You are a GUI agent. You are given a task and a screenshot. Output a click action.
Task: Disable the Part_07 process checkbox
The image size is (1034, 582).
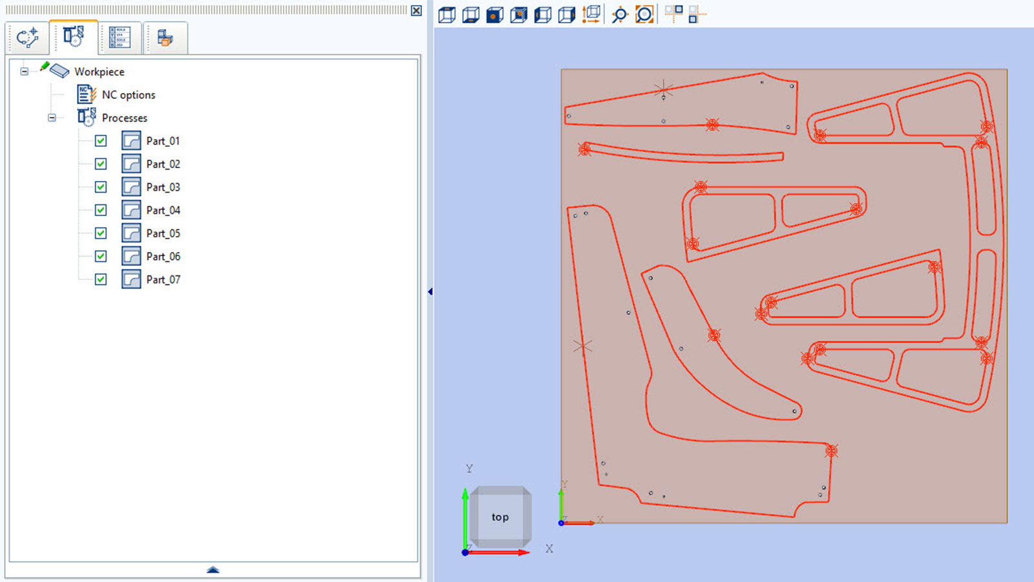point(101,279)
